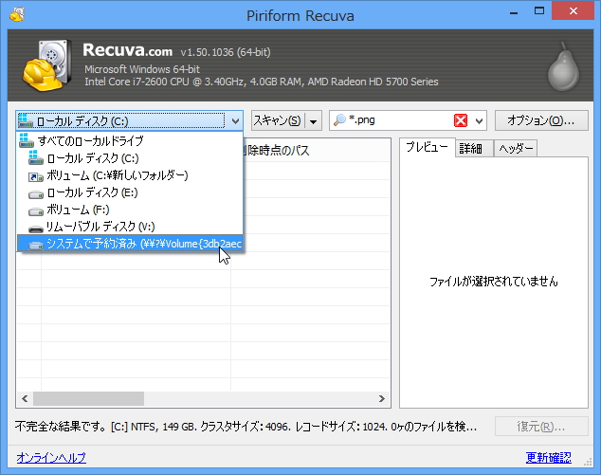
Task: Maximize the Piriform Recuva window
Action: pyautogui.click(x=539, y=10)
